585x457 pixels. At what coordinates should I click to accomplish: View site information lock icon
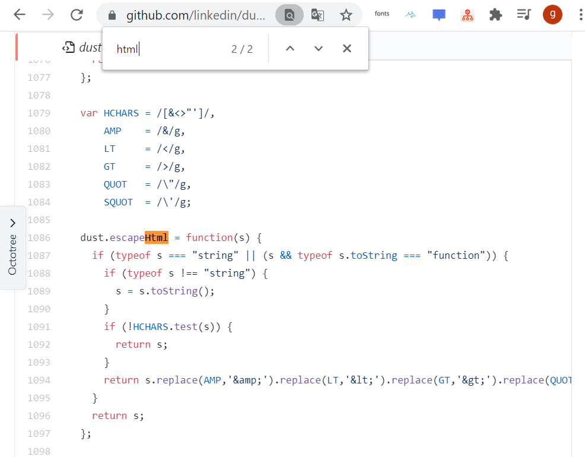point(112,15)
